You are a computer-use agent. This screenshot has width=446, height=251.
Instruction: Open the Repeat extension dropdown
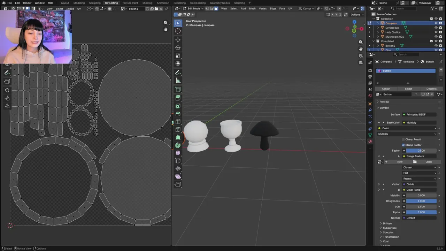coord(420,178)
